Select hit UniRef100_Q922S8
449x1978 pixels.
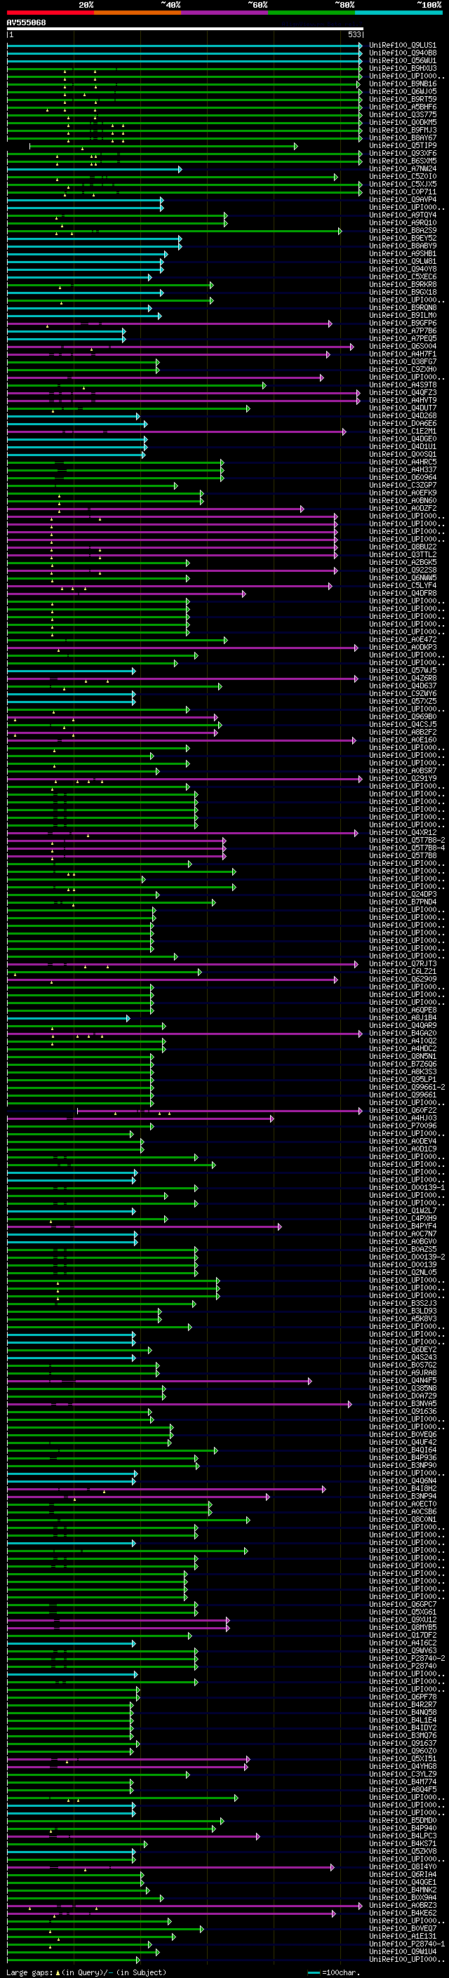point(402,570)
